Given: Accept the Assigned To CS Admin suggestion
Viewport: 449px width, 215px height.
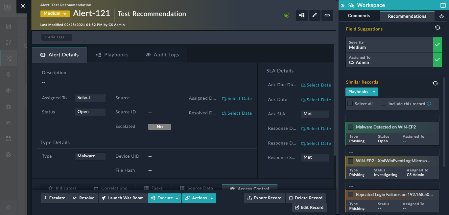Looking at the screenshot, I should (437, 60).
